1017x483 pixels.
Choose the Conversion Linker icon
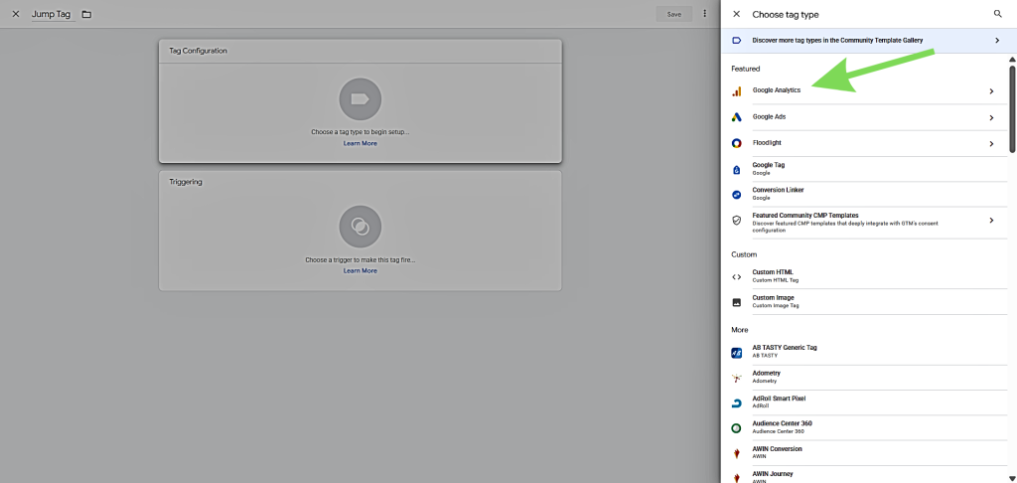pyautogui.click(x=736, y=194)
